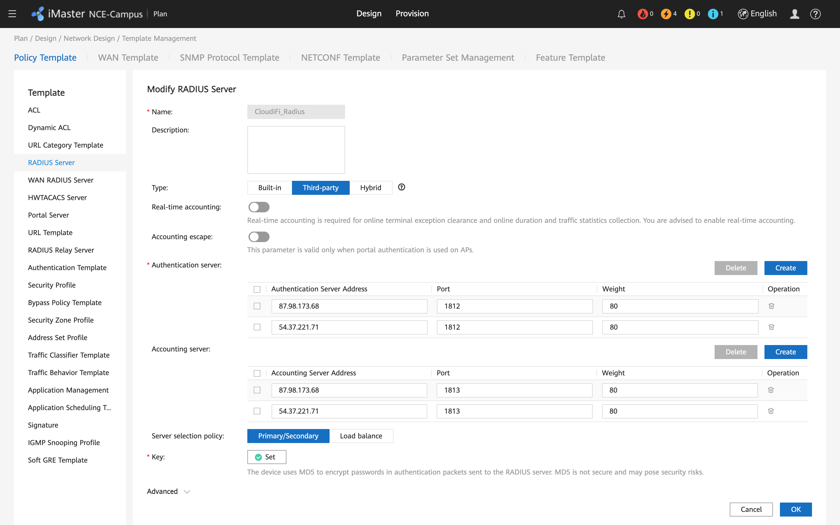Click the Type help tooltip icon
This screenshot has width=840, height=525.
(402, 188)
